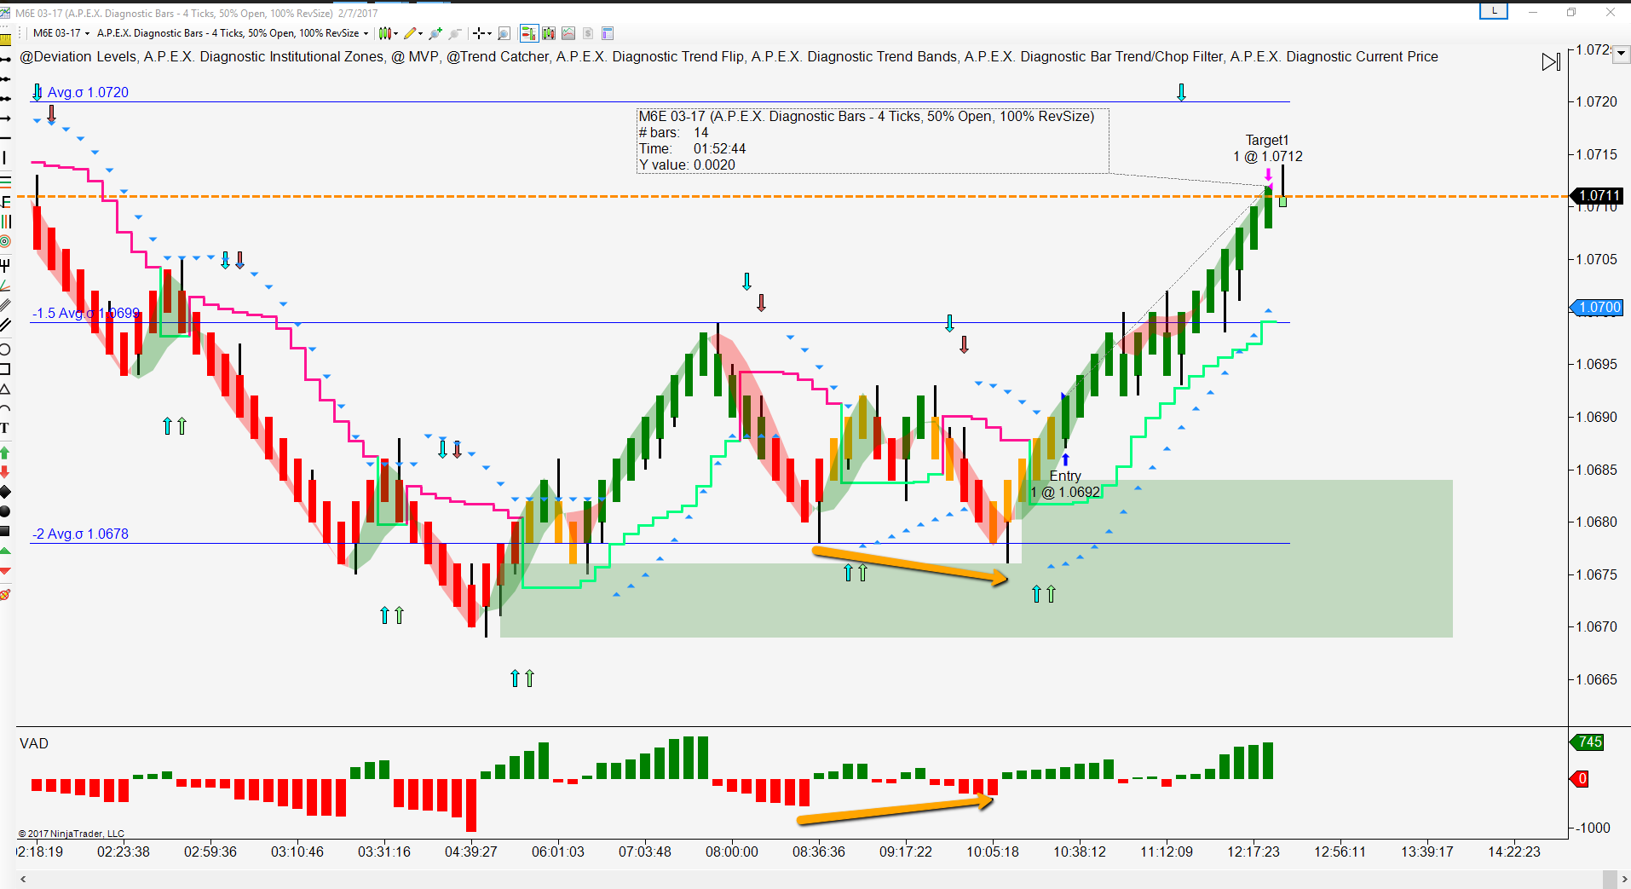Click the -1.5 Avg.σ 1.0699 level label
The width and height of the screenshot is (1631, 889).
(86, 313)
